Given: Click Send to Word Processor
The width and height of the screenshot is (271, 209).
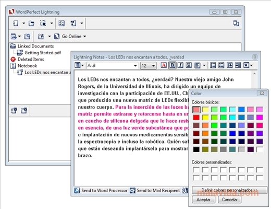Looking at the screenshot, I should pyautogui.click(x=101, y=191).
